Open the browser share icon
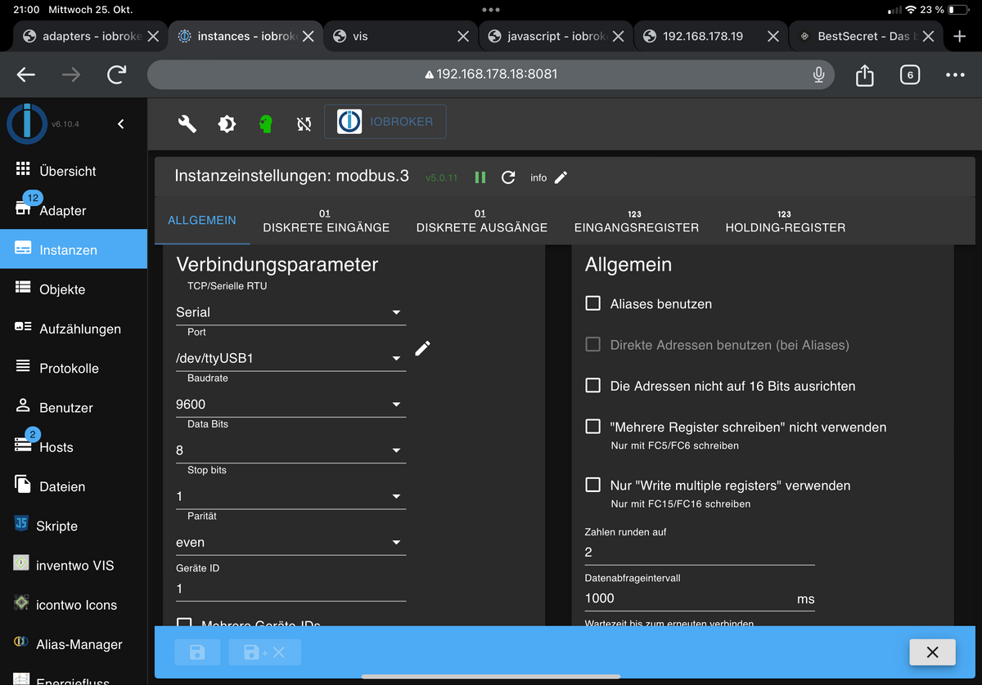This screenshot has height=685, width=982. point(865,74)
